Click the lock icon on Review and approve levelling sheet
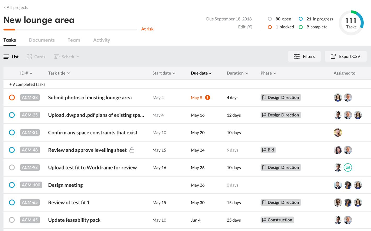The height and width of the screenshot is (231, 371). 132,150
